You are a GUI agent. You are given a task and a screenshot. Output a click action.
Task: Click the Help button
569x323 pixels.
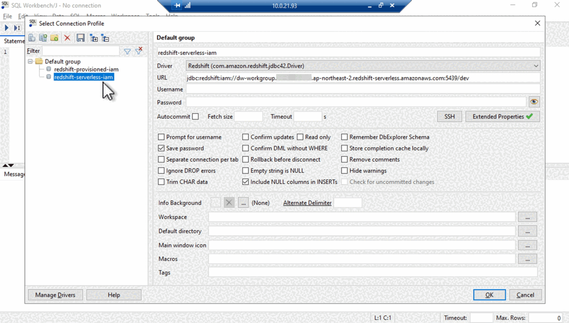(x=114, y=295)
